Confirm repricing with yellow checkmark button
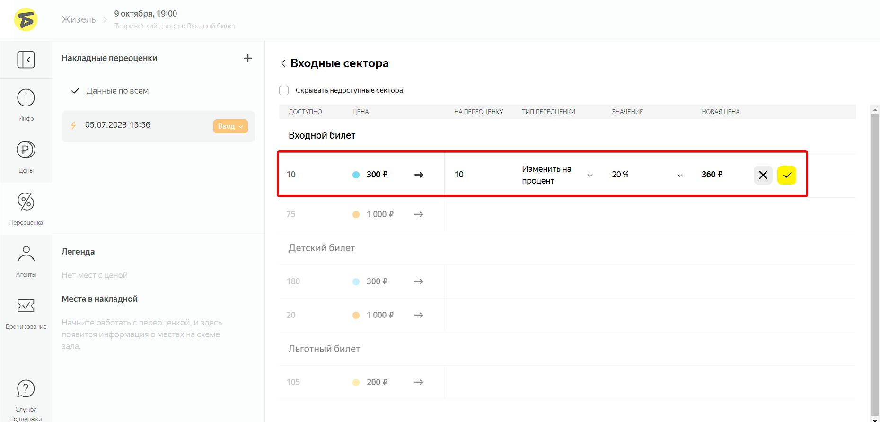 click(786, 175)
